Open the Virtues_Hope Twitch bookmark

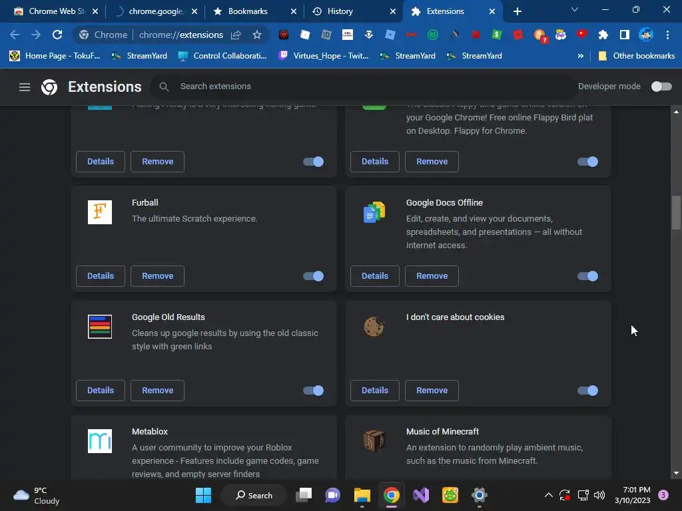click(324, 56)
